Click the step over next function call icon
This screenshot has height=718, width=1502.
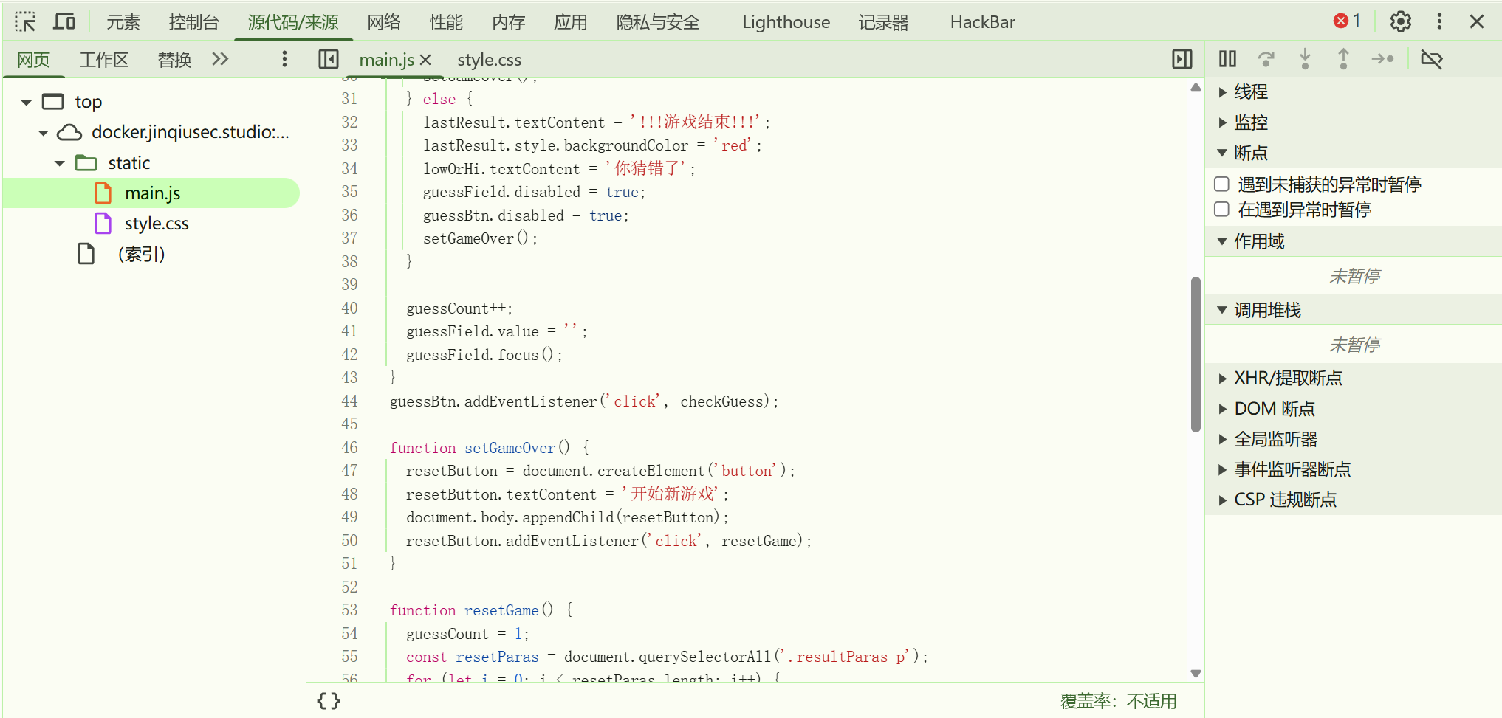[1268, 58]
